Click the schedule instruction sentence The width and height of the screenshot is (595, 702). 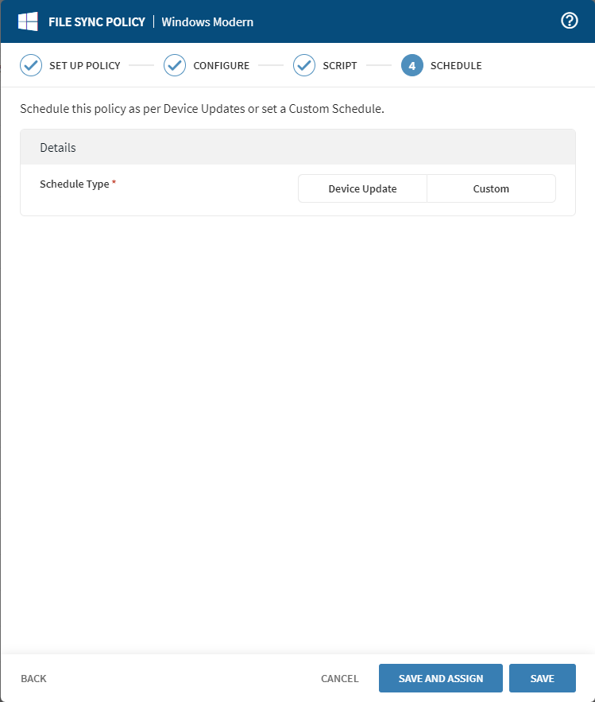(203, 109)
